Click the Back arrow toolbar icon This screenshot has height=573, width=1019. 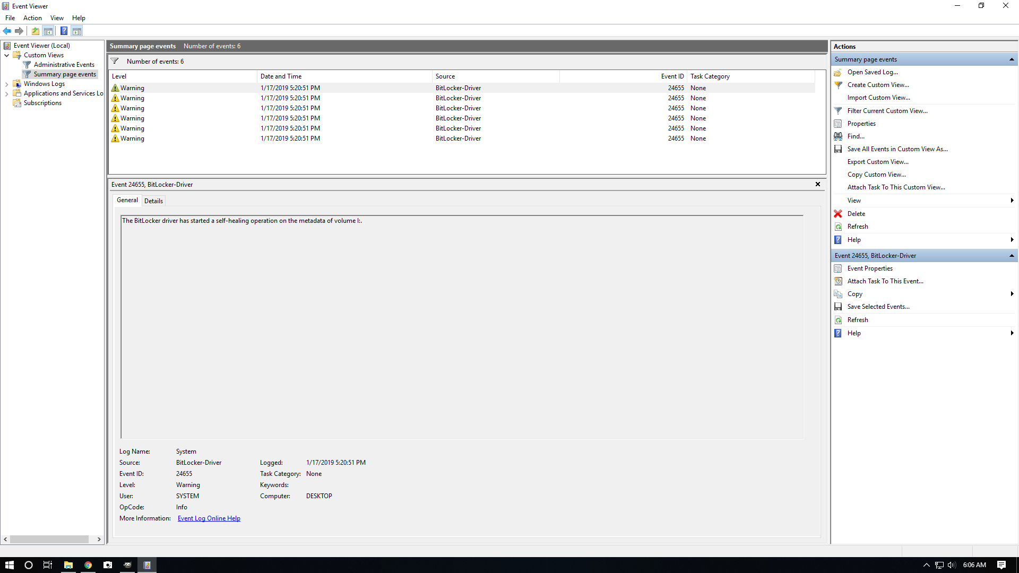[7, 31]
